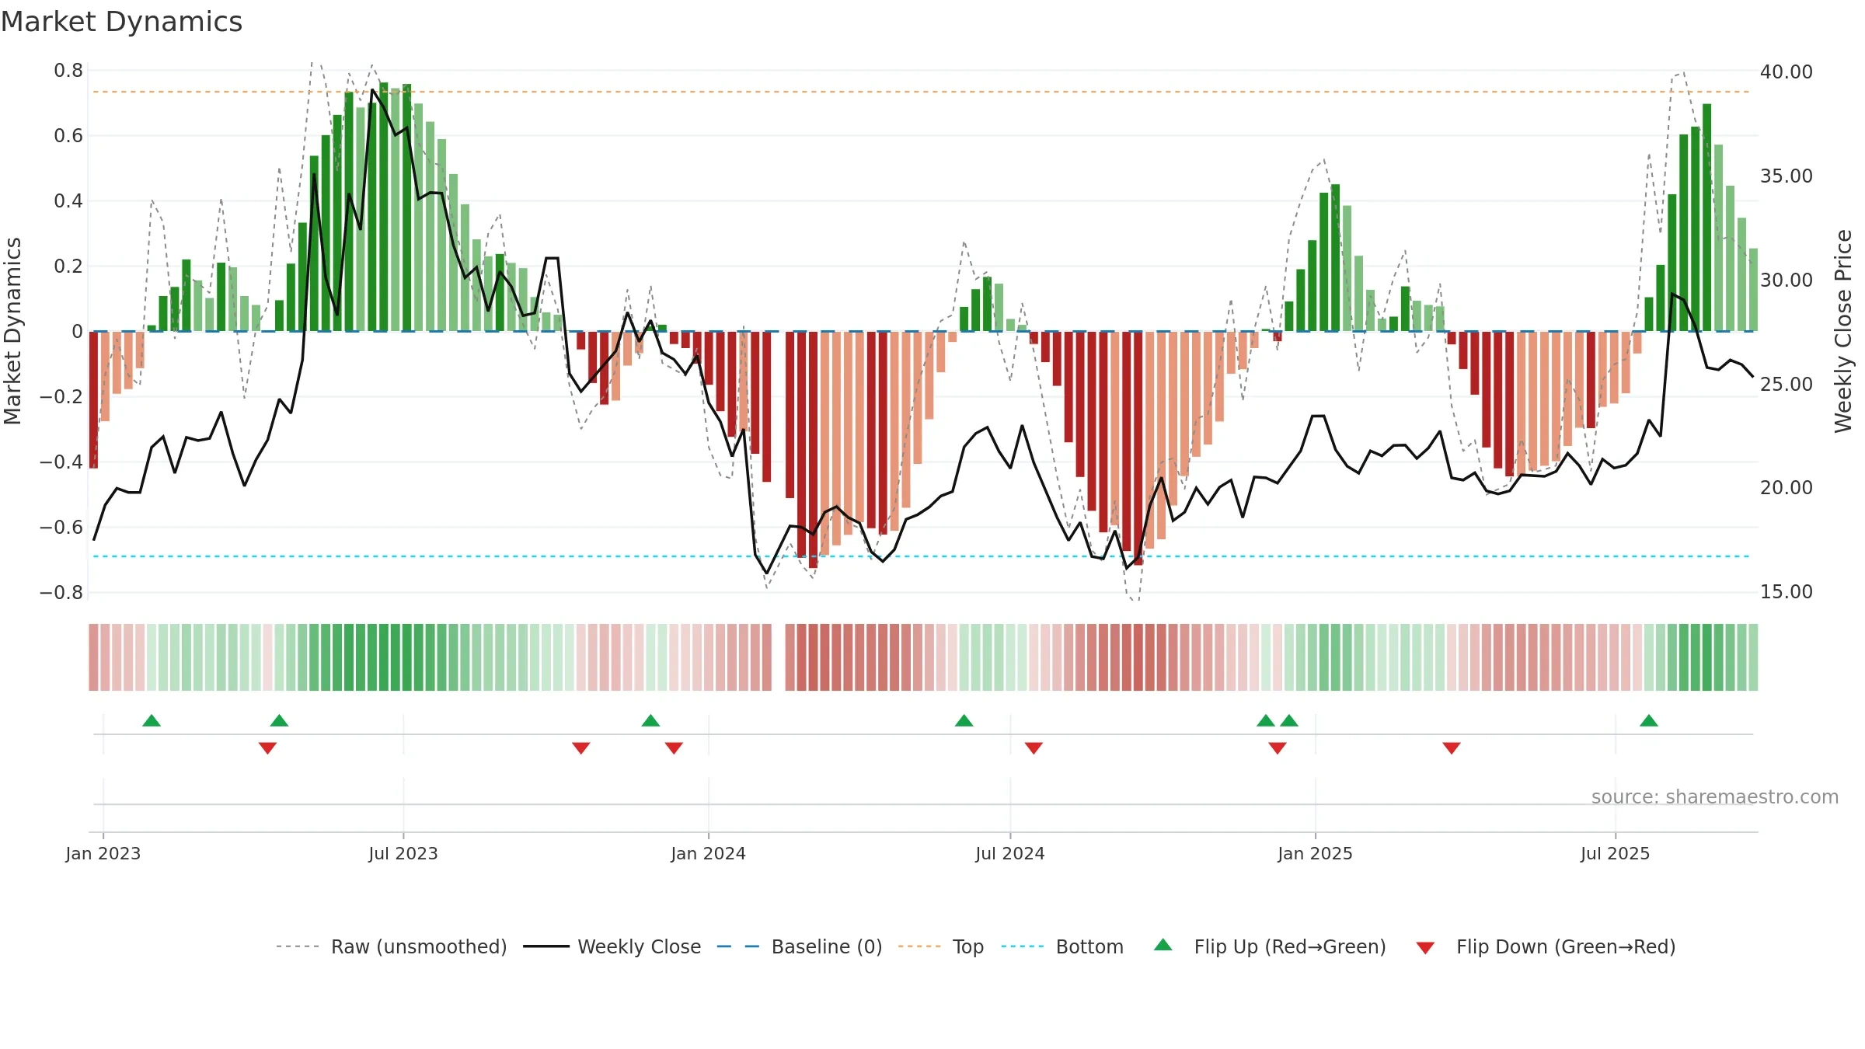Click the 20.00 price axis label
1865x1049 pixels.
[x=1787, y=488]
